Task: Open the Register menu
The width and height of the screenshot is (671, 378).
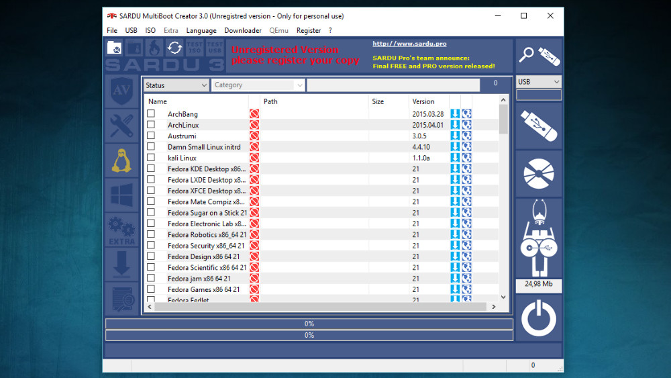Action: tap(309, 30)
